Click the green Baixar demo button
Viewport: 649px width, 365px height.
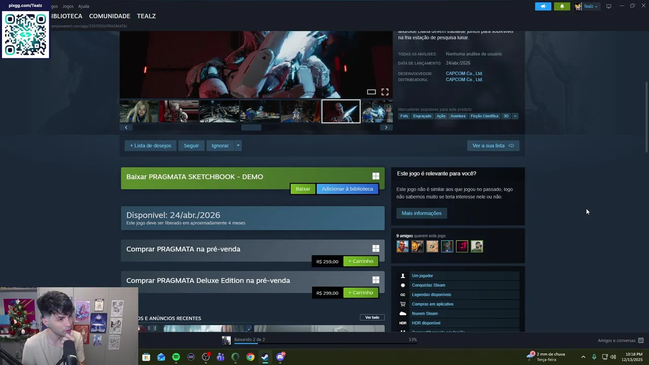[x=303, y=189]
